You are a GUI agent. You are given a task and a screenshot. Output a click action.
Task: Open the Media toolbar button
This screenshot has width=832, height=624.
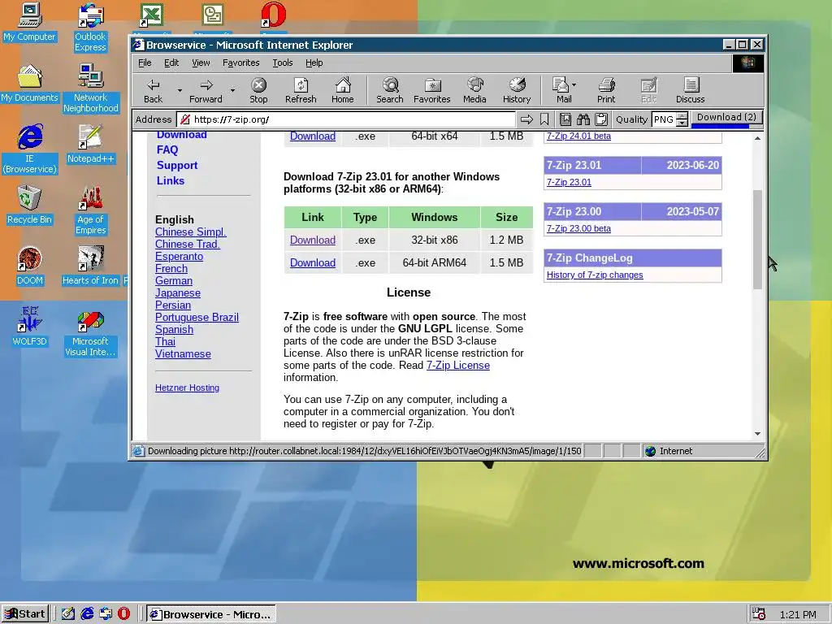point(474,90)
